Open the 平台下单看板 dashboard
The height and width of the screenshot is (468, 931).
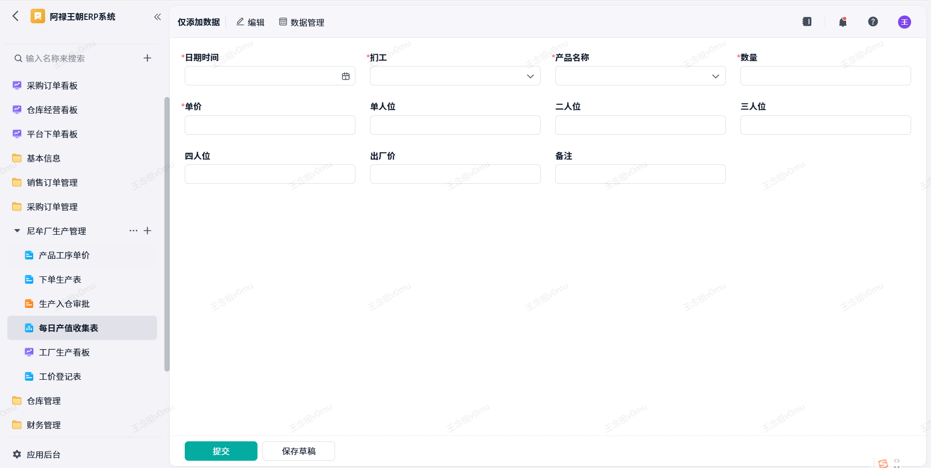[x=81, y=134]
